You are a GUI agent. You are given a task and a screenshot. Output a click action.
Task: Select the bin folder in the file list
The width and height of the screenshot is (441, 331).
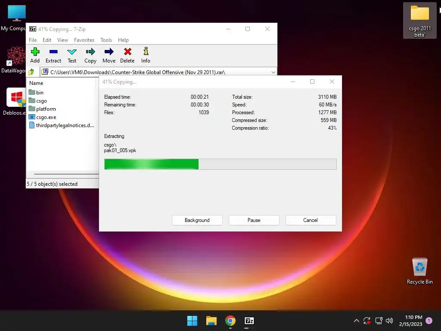pos(36,92)
